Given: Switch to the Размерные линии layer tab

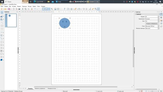Looking at the screenshot, I should click(x=52, y=88).
